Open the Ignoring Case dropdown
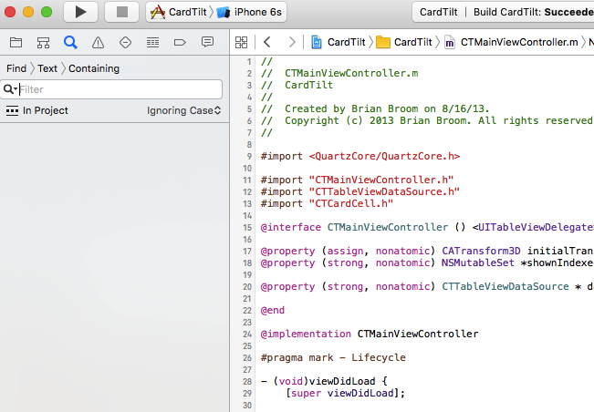 [184, 110]
